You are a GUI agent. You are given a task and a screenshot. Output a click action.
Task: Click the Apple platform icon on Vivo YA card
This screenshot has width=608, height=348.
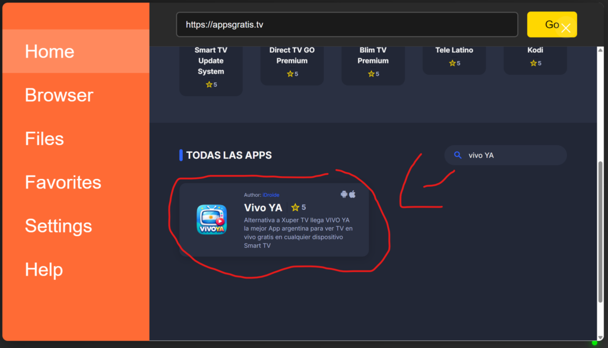[x=352, y=194]
